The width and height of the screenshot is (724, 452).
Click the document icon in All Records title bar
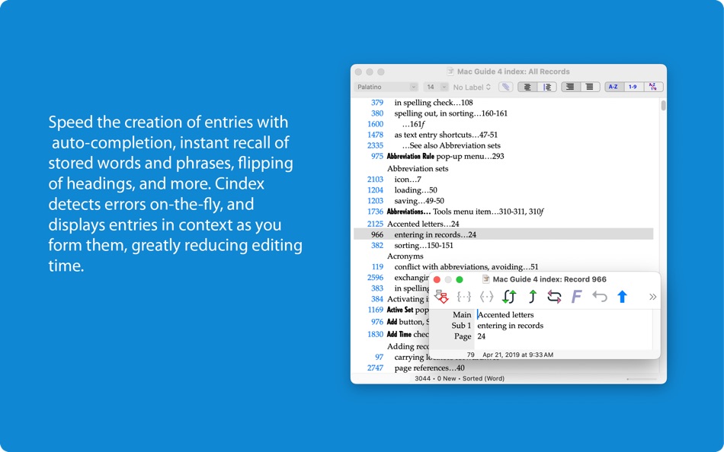450,72
